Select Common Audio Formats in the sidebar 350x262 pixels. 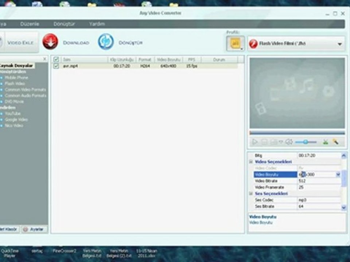26,96
